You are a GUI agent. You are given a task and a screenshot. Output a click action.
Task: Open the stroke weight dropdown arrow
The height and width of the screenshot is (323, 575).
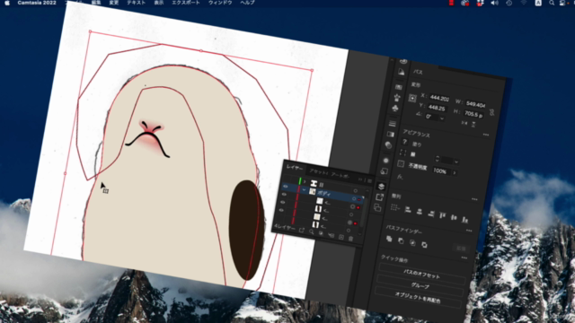coord(456,161)
